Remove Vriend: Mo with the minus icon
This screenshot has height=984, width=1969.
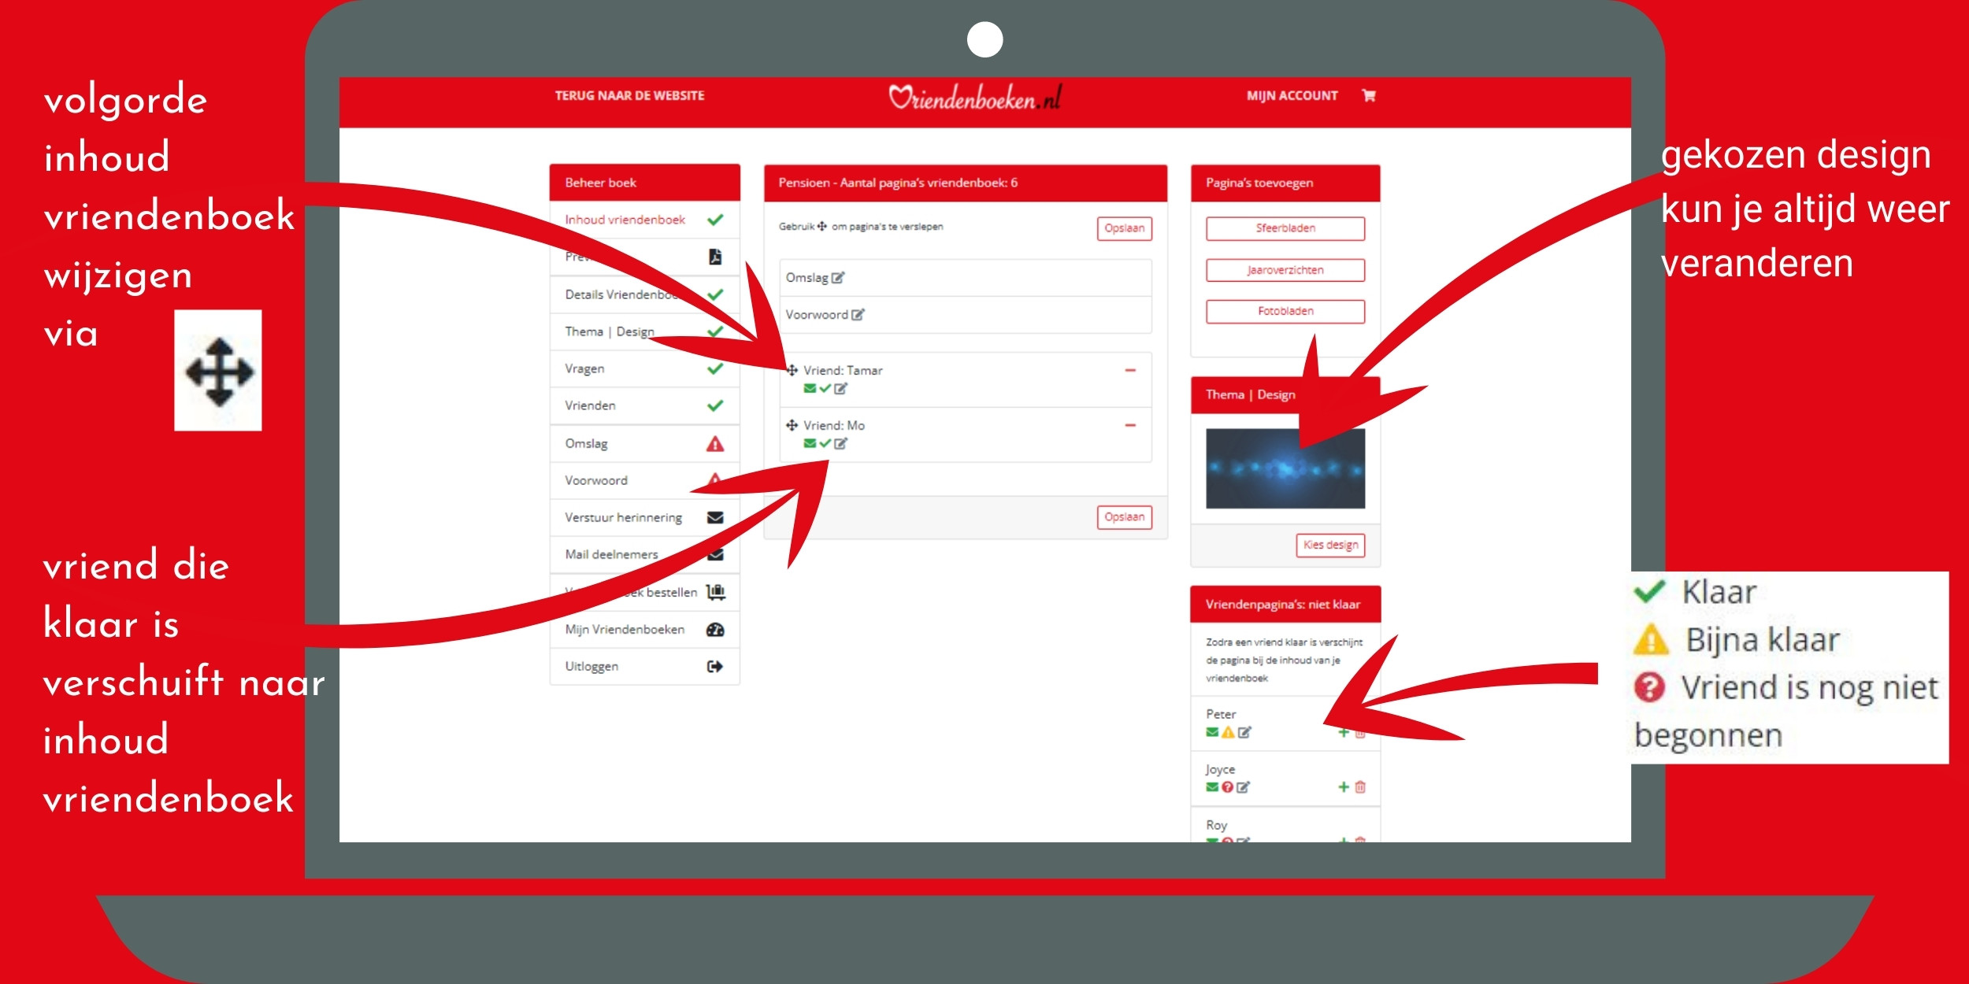(1130, 425)
